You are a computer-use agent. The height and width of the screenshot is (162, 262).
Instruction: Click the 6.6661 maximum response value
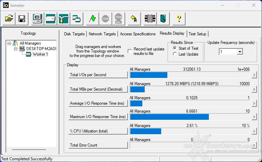pyautogui.click(x=192, y=111)
